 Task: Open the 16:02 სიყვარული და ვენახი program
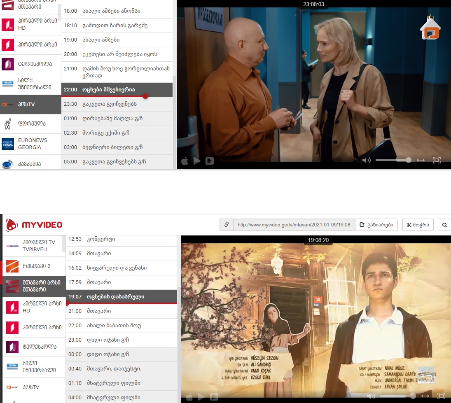click(x=122, y=268)
